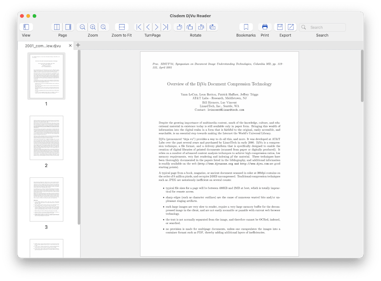Viewport: 381px width, 281px height.
Task: Select the two-column Page layout icon
Action: 57,27
